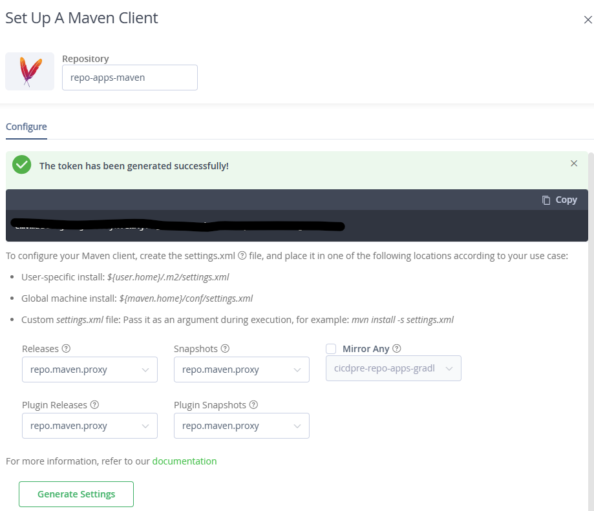This screenshot has height=511, width=594.
Task: Dismiss the token success notification
Action: (x=573, y=163)
